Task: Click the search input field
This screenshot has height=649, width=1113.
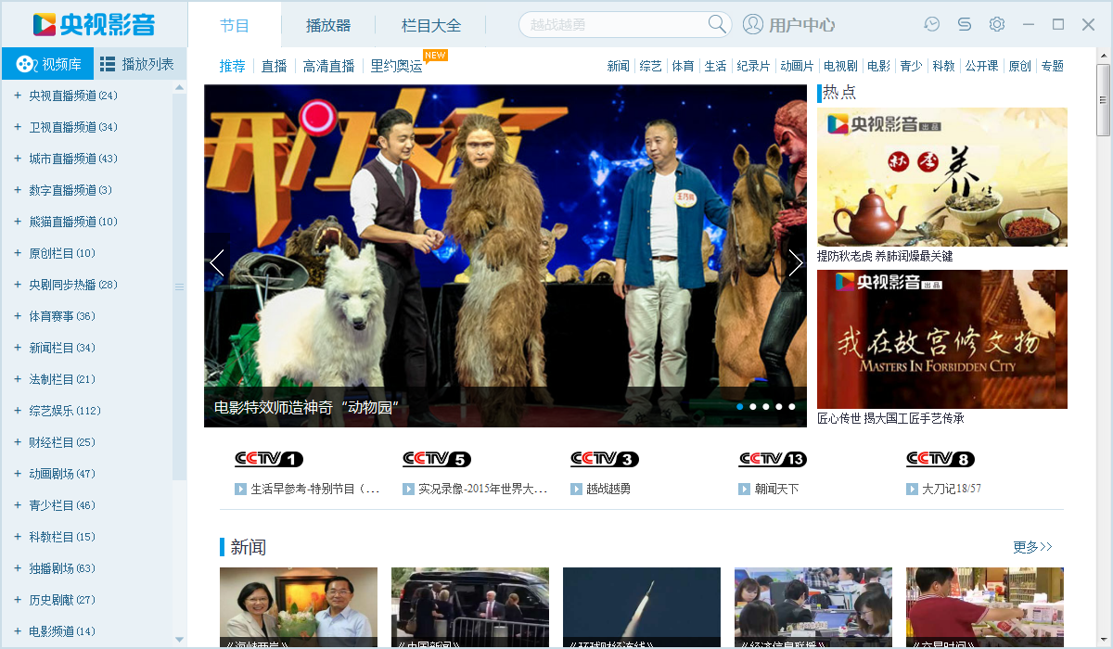Action: [612, 25]
